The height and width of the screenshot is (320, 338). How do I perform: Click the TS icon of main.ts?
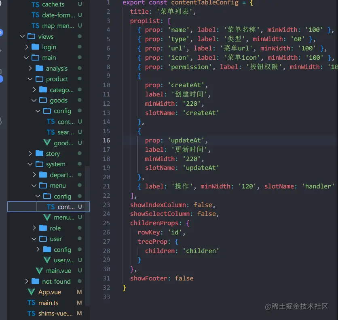(31, 303)
